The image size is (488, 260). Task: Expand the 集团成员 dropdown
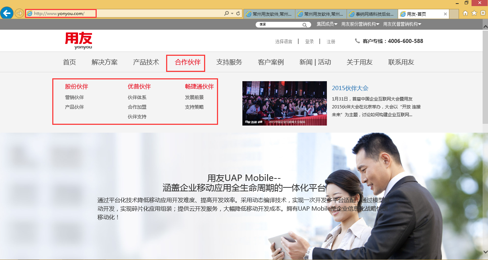(327, 24)
